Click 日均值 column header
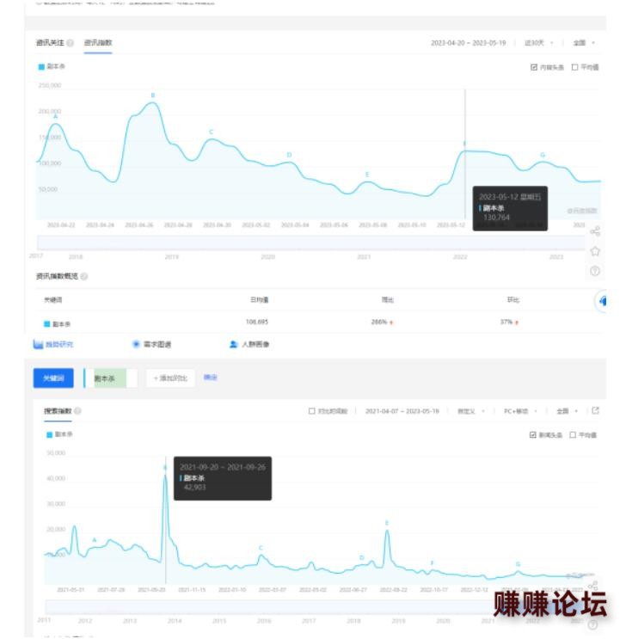The height and width of the screenshot is (639, 626). tap(259, 300)
